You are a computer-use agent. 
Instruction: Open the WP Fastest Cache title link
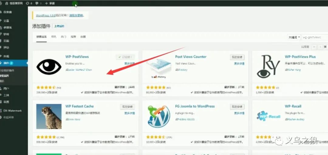[80, 106]
